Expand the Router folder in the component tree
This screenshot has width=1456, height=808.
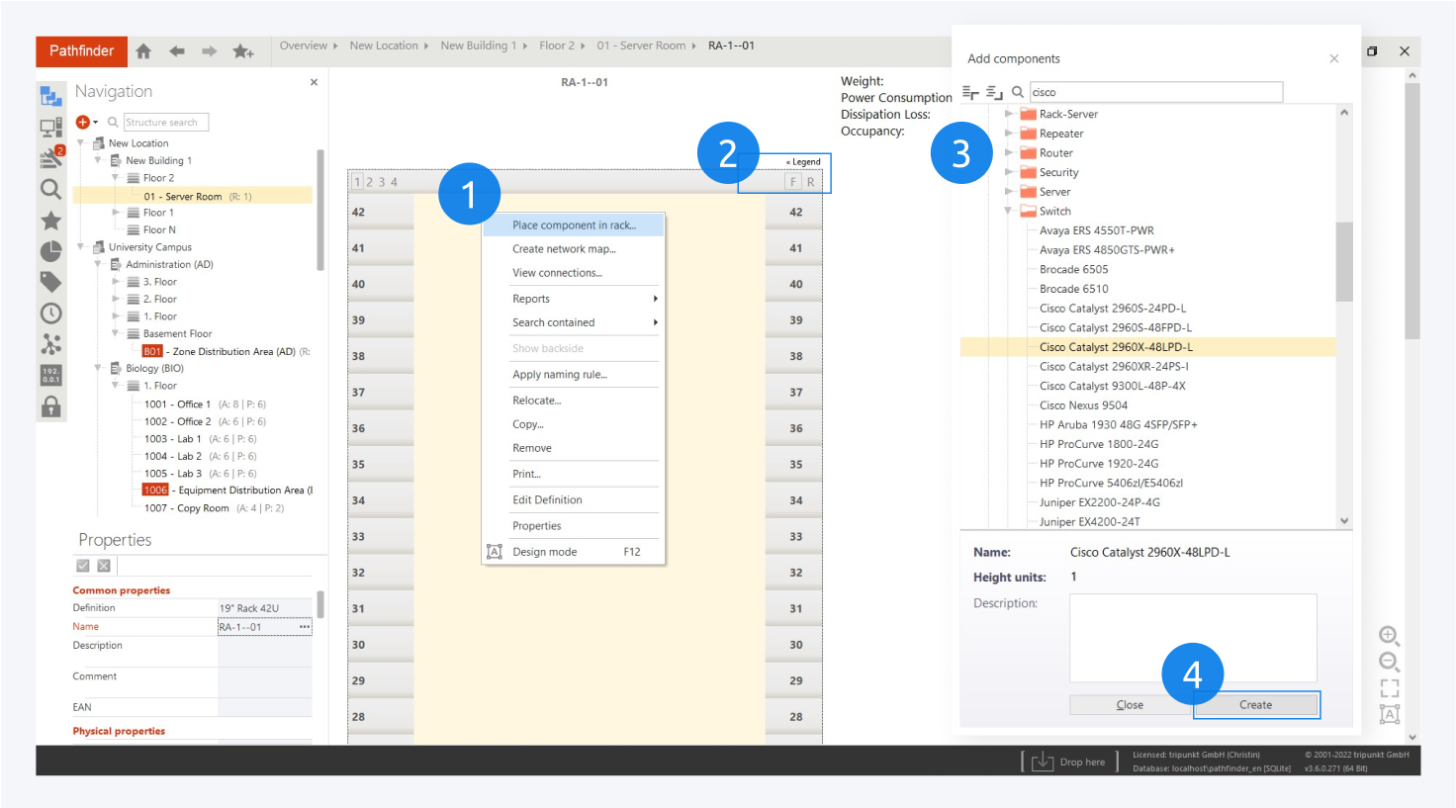point(1009,153)
